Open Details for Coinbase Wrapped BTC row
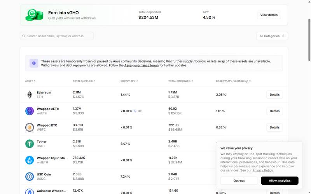 point(274,192)
